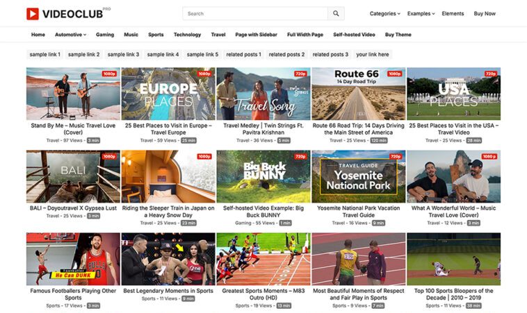This screenshot has height=313, width=527.
Task: Click the Buy Now link
Action: pyautogui.click(x=485, y=13)
